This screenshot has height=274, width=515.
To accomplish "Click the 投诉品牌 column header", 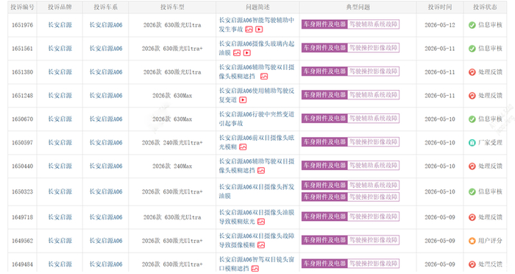I will [x=60, y=7].
